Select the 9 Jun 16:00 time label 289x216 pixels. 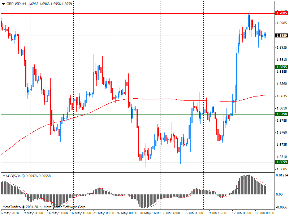[217, 213]
